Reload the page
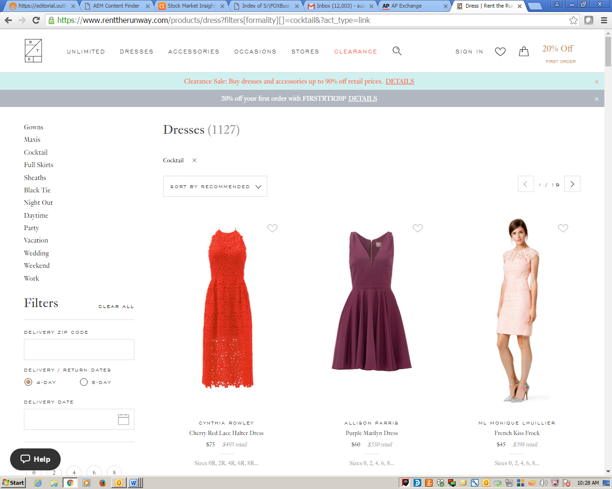This screenshot has height=489, width=612. click(36, 20)
